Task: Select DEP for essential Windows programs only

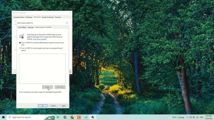Action: coord(20,43)
